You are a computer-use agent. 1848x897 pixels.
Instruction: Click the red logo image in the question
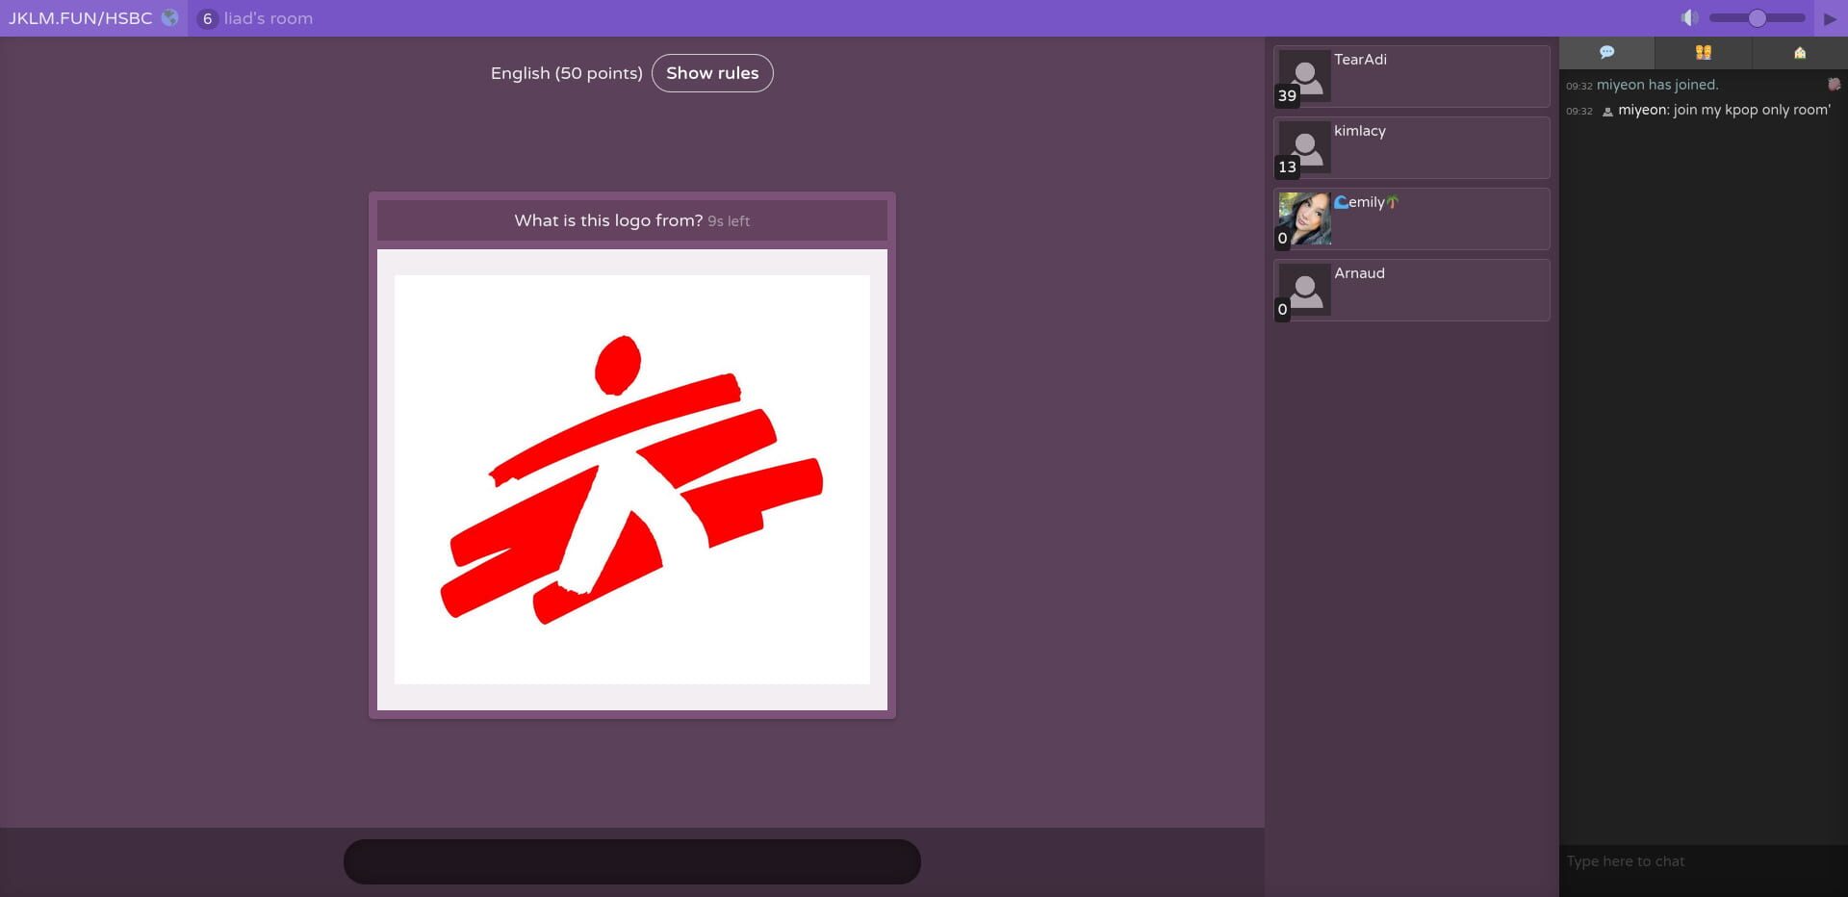632,479
